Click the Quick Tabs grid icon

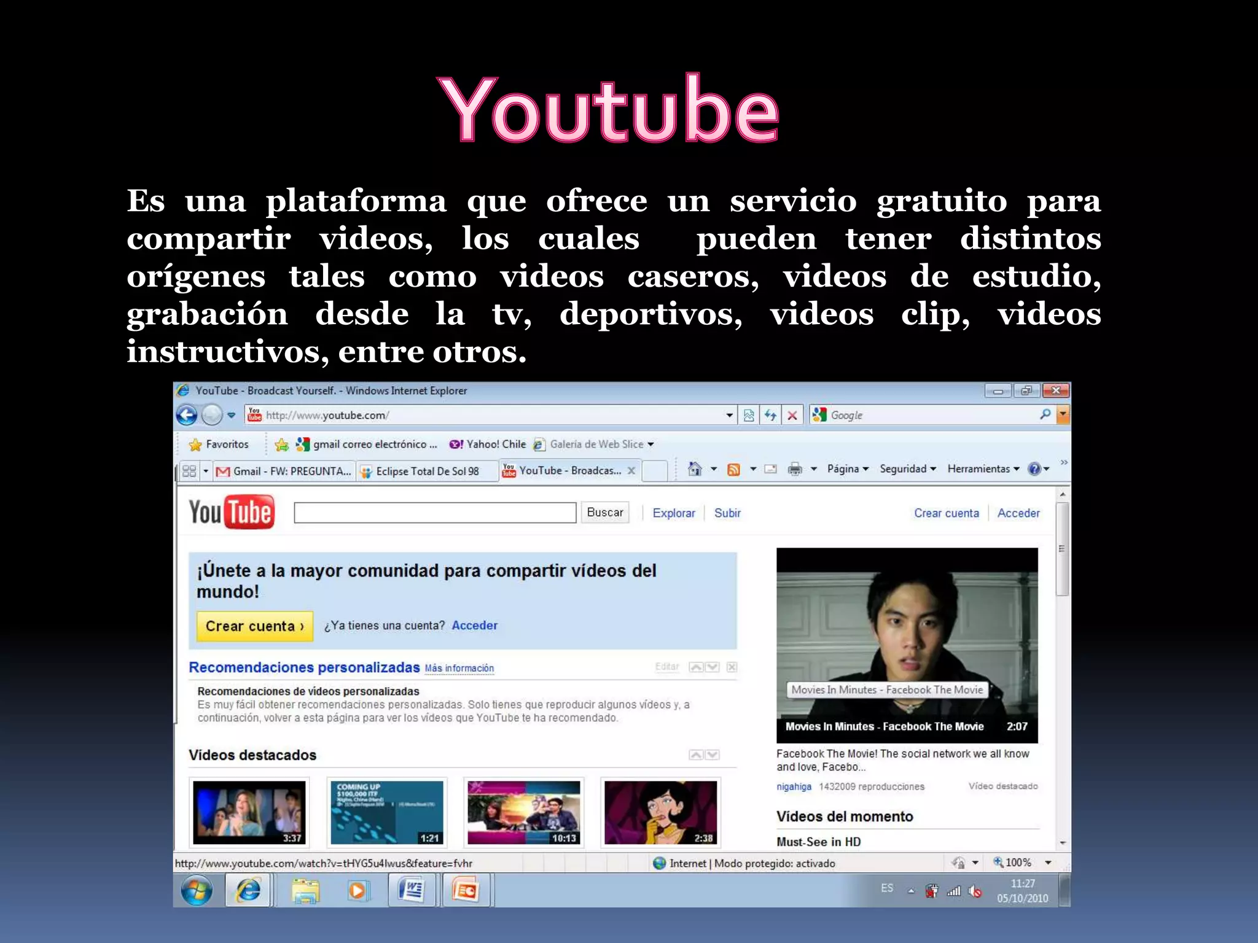tap(189, 471)
